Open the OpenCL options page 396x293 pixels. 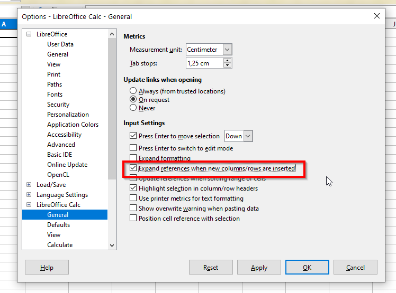click(x=58, y=175)
